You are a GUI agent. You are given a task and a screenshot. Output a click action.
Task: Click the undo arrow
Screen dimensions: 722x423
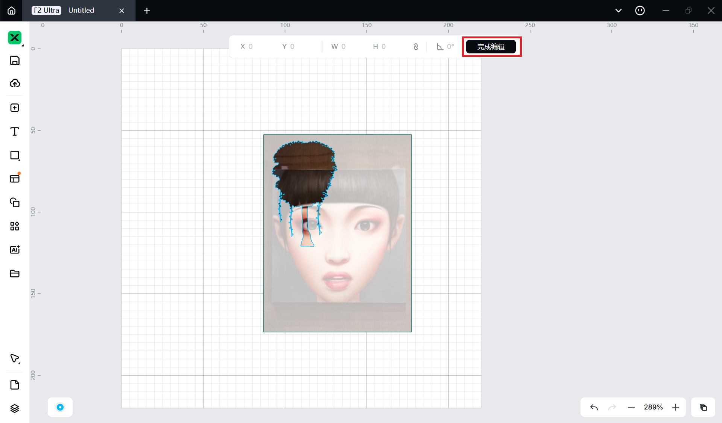pyautogui.click(x=594, y=407)
